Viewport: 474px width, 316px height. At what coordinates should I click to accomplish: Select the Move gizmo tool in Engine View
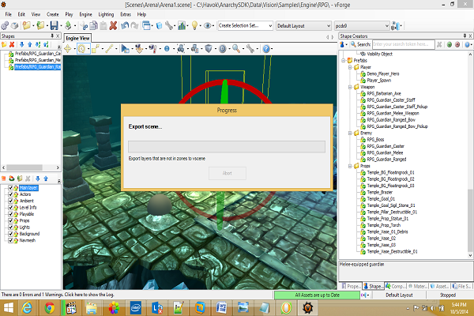pos(68,49)
